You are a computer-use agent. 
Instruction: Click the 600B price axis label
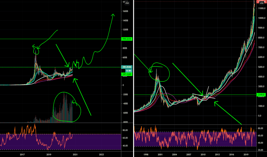125,58
